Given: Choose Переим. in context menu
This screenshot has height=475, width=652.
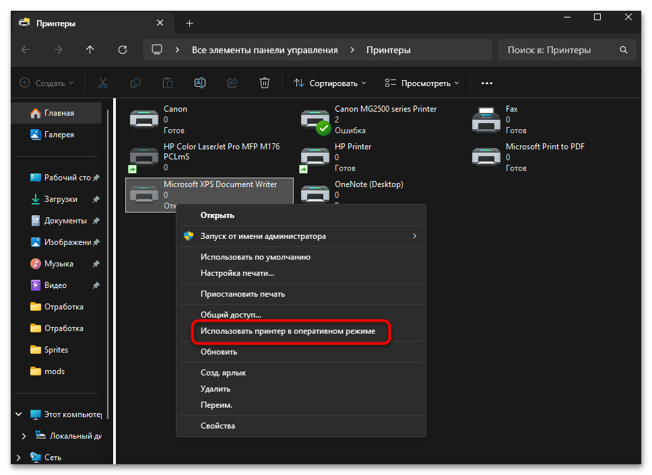Looking at the screenshot, I should (301, 405).
